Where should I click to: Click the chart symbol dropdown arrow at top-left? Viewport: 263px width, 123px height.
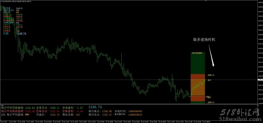tap(1, 1)
